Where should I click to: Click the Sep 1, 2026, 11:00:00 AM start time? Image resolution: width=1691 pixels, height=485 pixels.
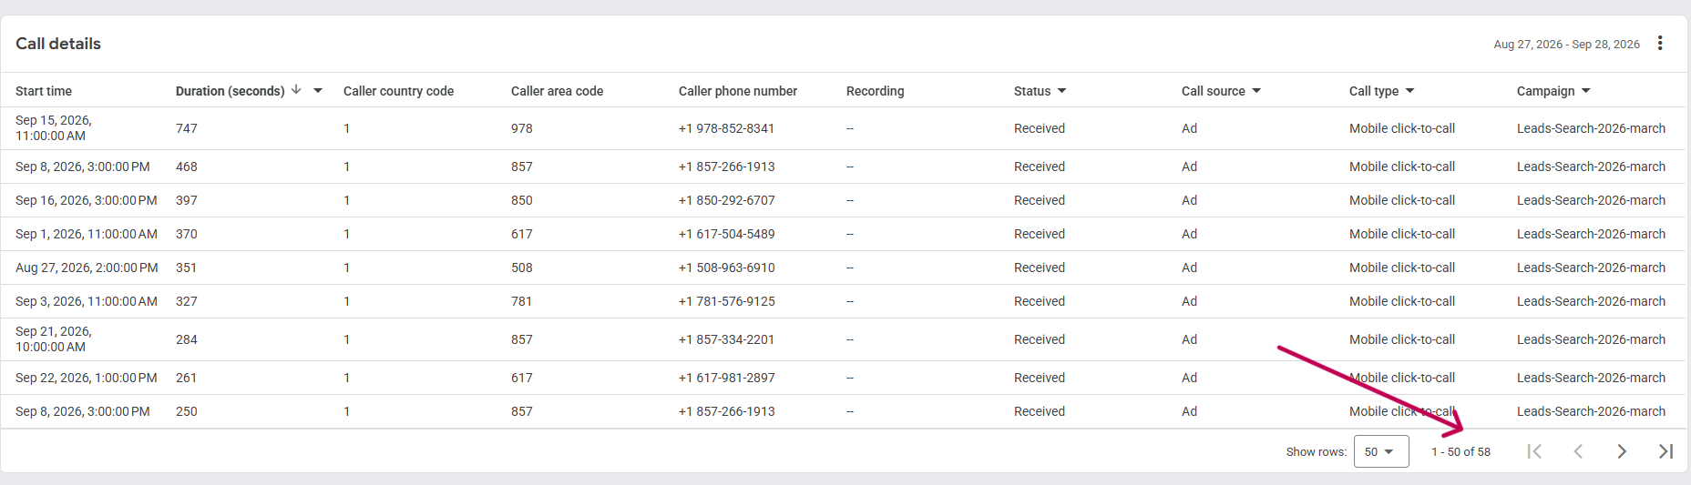coord(87,234)
